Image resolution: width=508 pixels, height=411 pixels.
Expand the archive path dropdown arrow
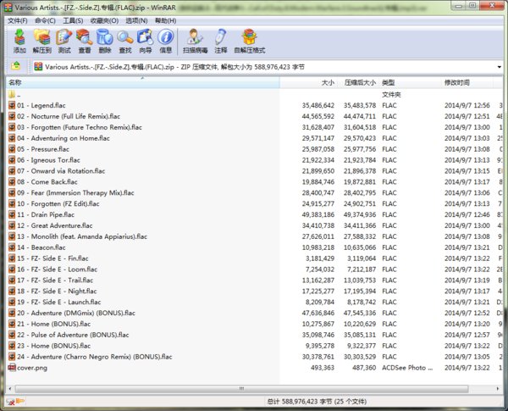(500, 66)
